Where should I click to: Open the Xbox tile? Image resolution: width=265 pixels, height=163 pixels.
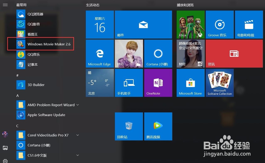pyautogui.click(x=191, y=24)
